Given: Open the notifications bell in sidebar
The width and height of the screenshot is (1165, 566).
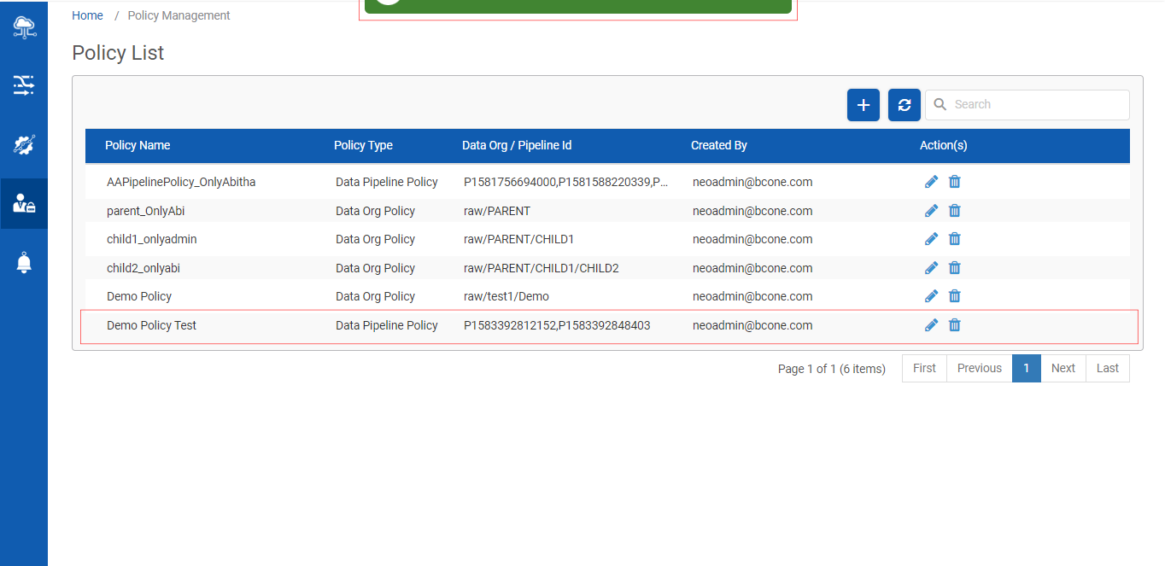Looking at the screenshot, I should point(24,264).
